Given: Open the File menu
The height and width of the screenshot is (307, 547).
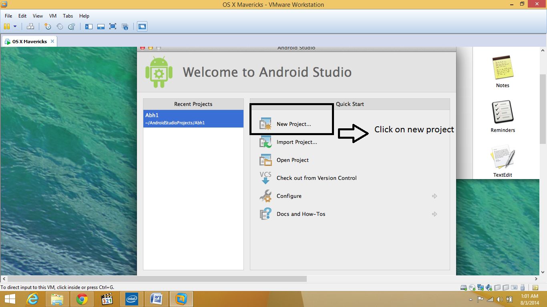Looking at the screenshot, I should (8, 16).
